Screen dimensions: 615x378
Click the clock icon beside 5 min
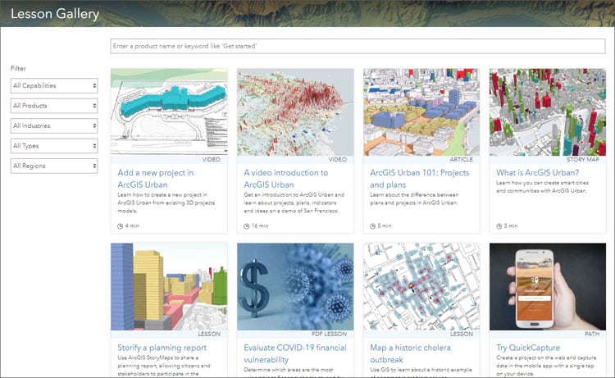tap(372, 226)
